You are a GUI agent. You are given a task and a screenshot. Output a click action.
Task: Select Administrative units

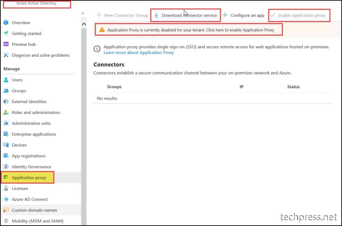point(31,124)
